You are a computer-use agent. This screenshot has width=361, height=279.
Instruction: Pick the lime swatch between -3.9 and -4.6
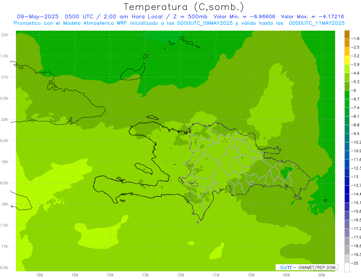347,69
